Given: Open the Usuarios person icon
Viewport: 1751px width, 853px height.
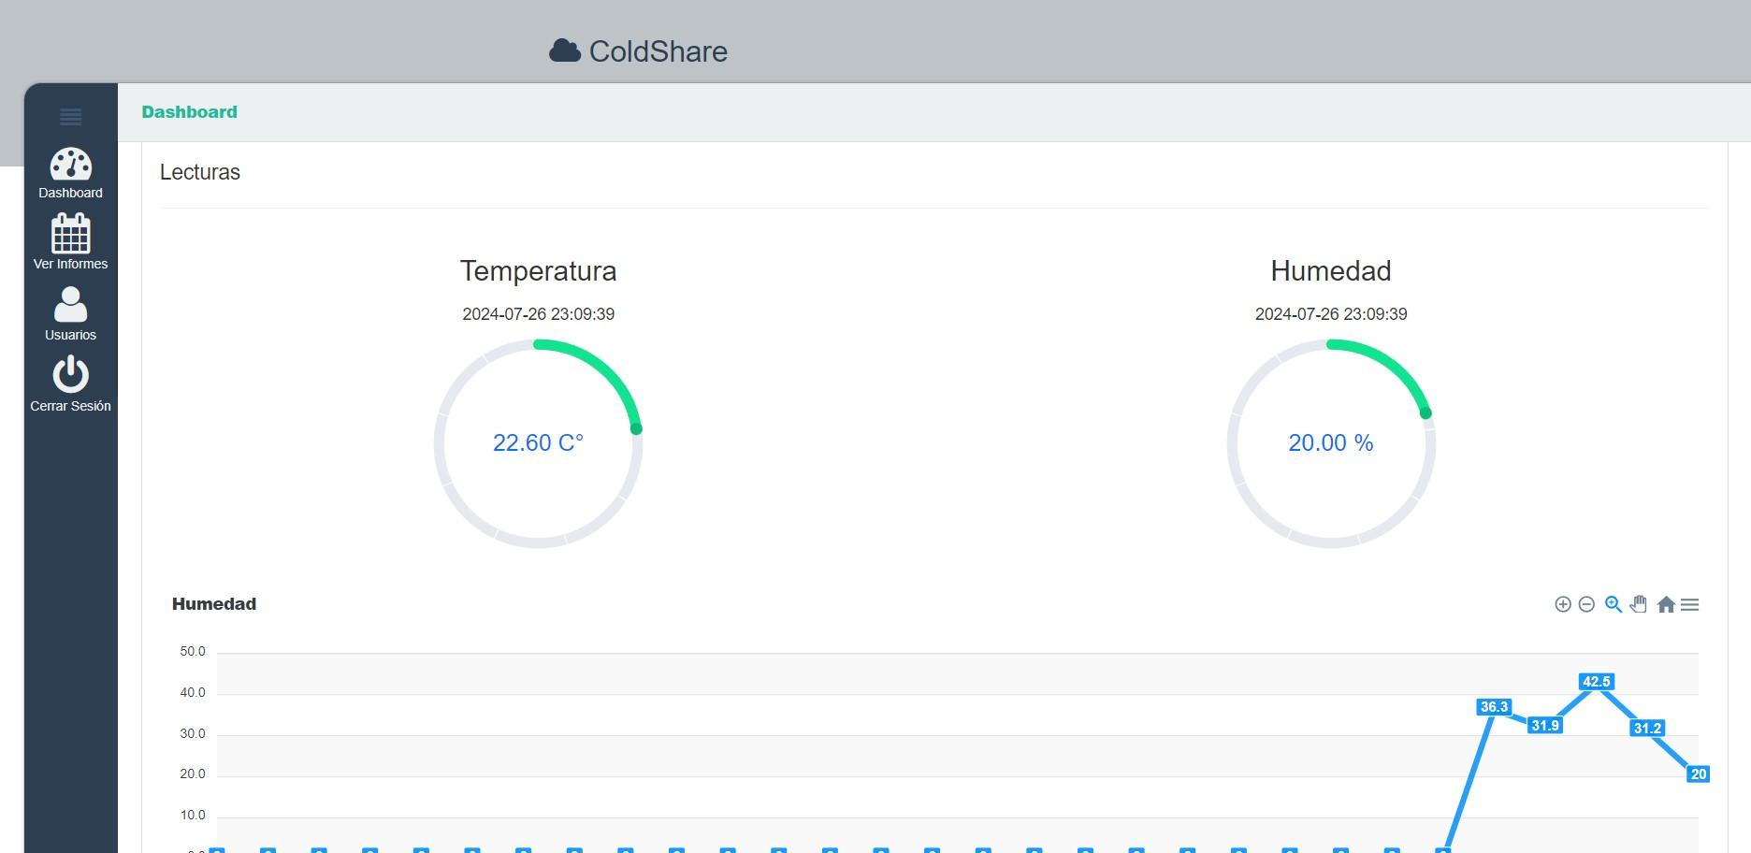Looking at the screenshot, I should (x=70, y=305).
